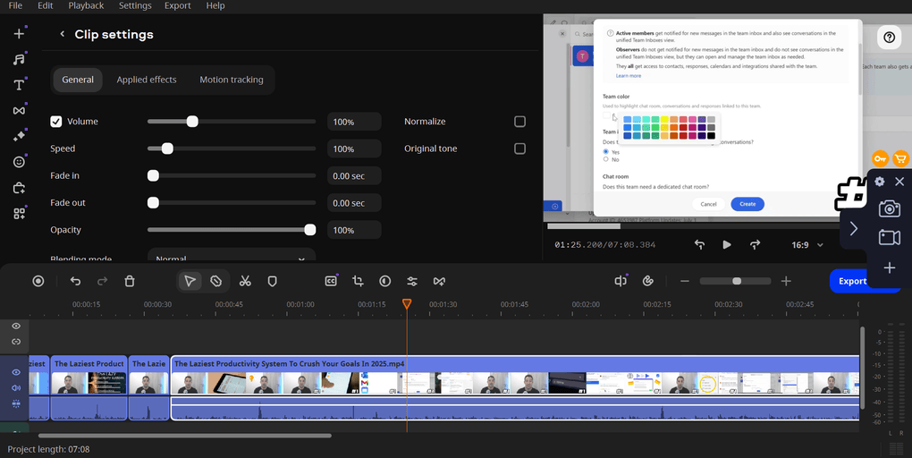
Task: Click the Opacity 100% value field
Action: click(x=354, y=230)
